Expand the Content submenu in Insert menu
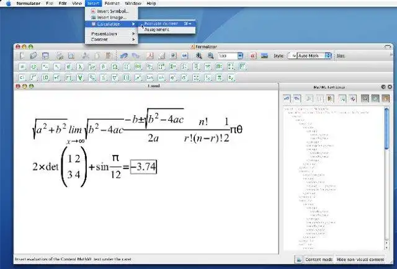397x269 pixels. [x=112, y=40]
